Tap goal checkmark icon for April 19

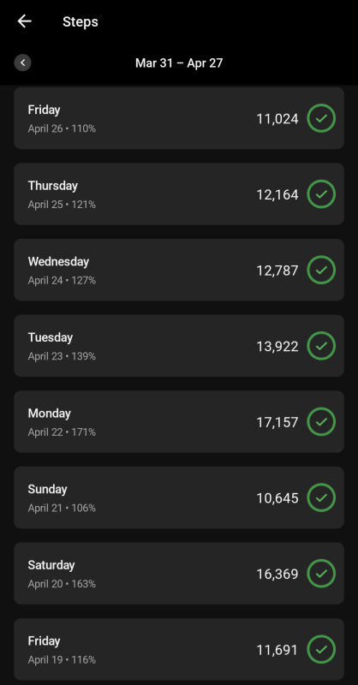[x=321, y=650]
